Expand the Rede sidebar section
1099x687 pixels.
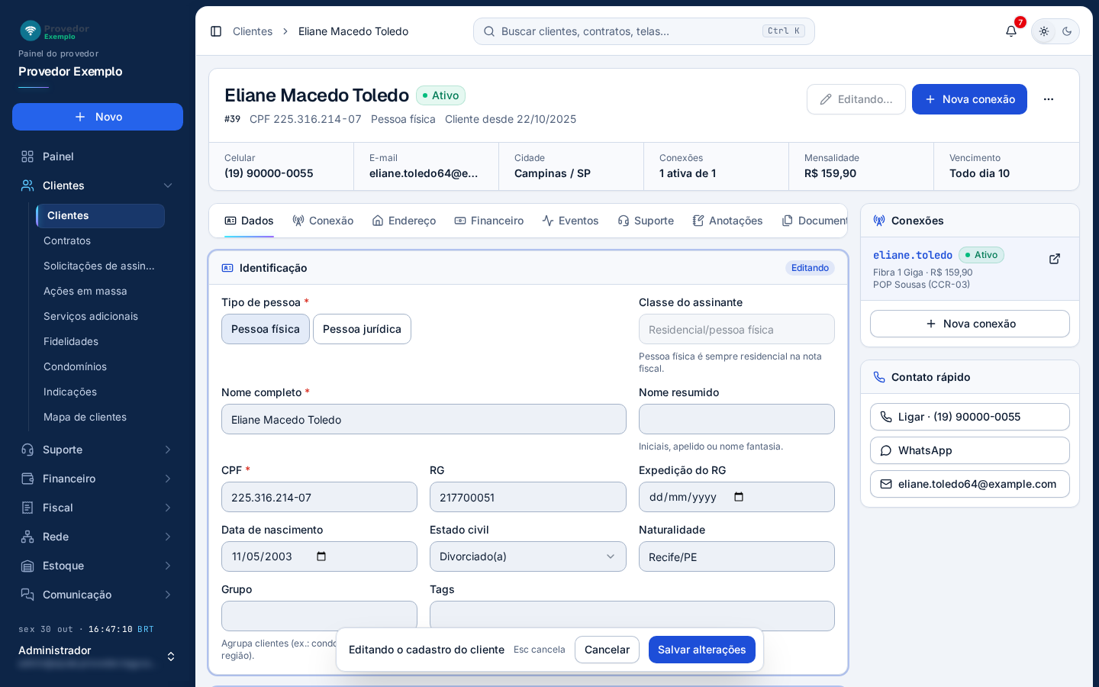point(168,537)
